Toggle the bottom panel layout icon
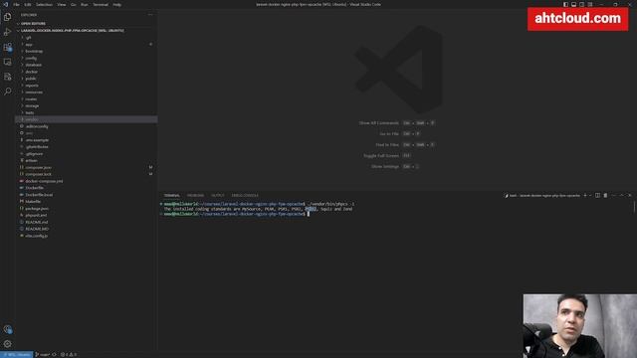637x358 pixels. tap(573, 4)
